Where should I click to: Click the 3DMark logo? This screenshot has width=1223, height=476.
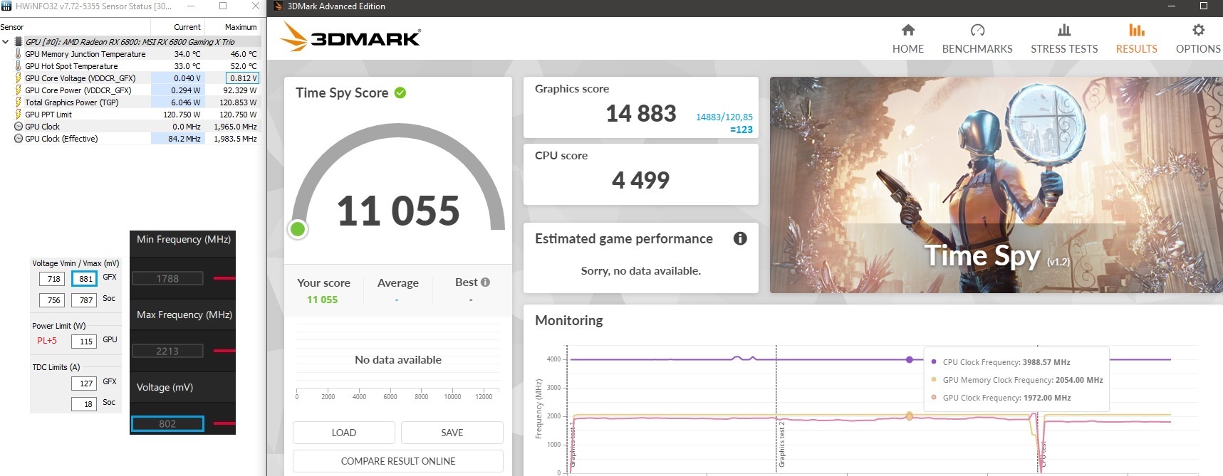tap(350, 37)
